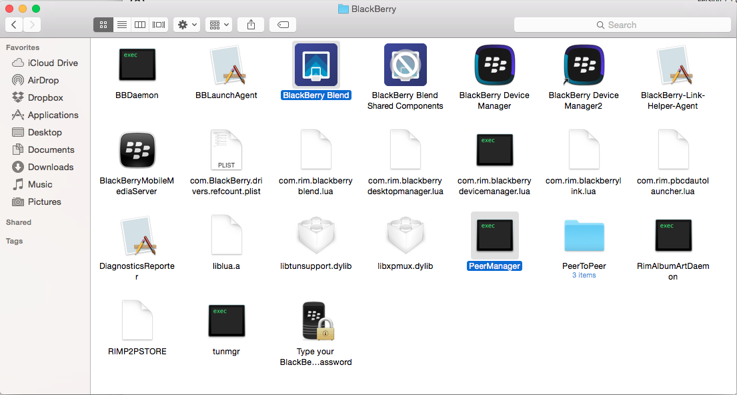
Task: Select the BlackBerry Device Manager icon
Action: 494,65
